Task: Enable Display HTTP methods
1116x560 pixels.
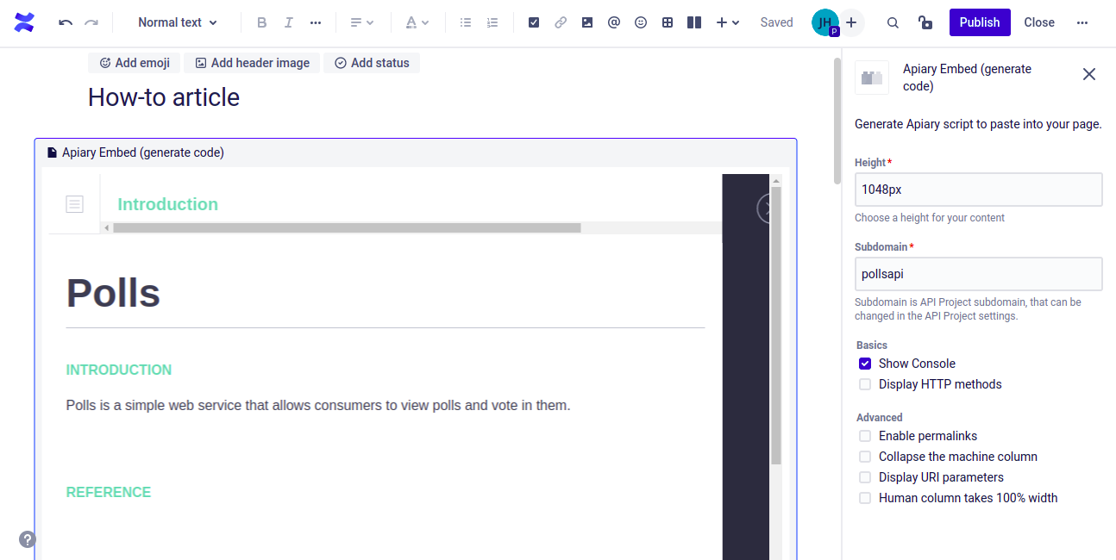Action: click(865, 384)
